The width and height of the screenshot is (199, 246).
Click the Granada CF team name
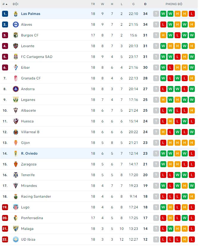(x=31, y=78)
